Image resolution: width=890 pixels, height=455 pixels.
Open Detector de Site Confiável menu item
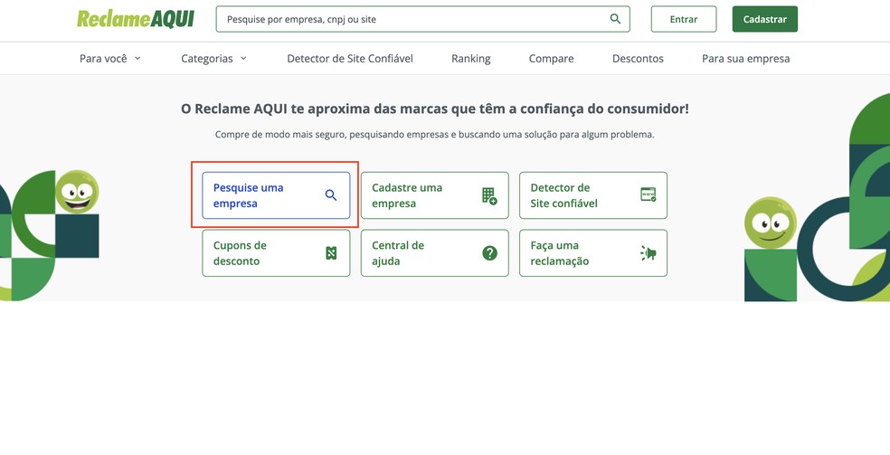pos(350,59)
